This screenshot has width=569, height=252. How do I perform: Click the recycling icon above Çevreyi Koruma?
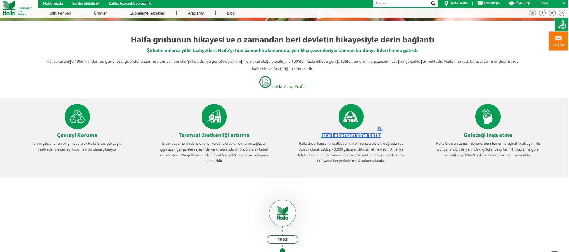click(x=77, y=116)
